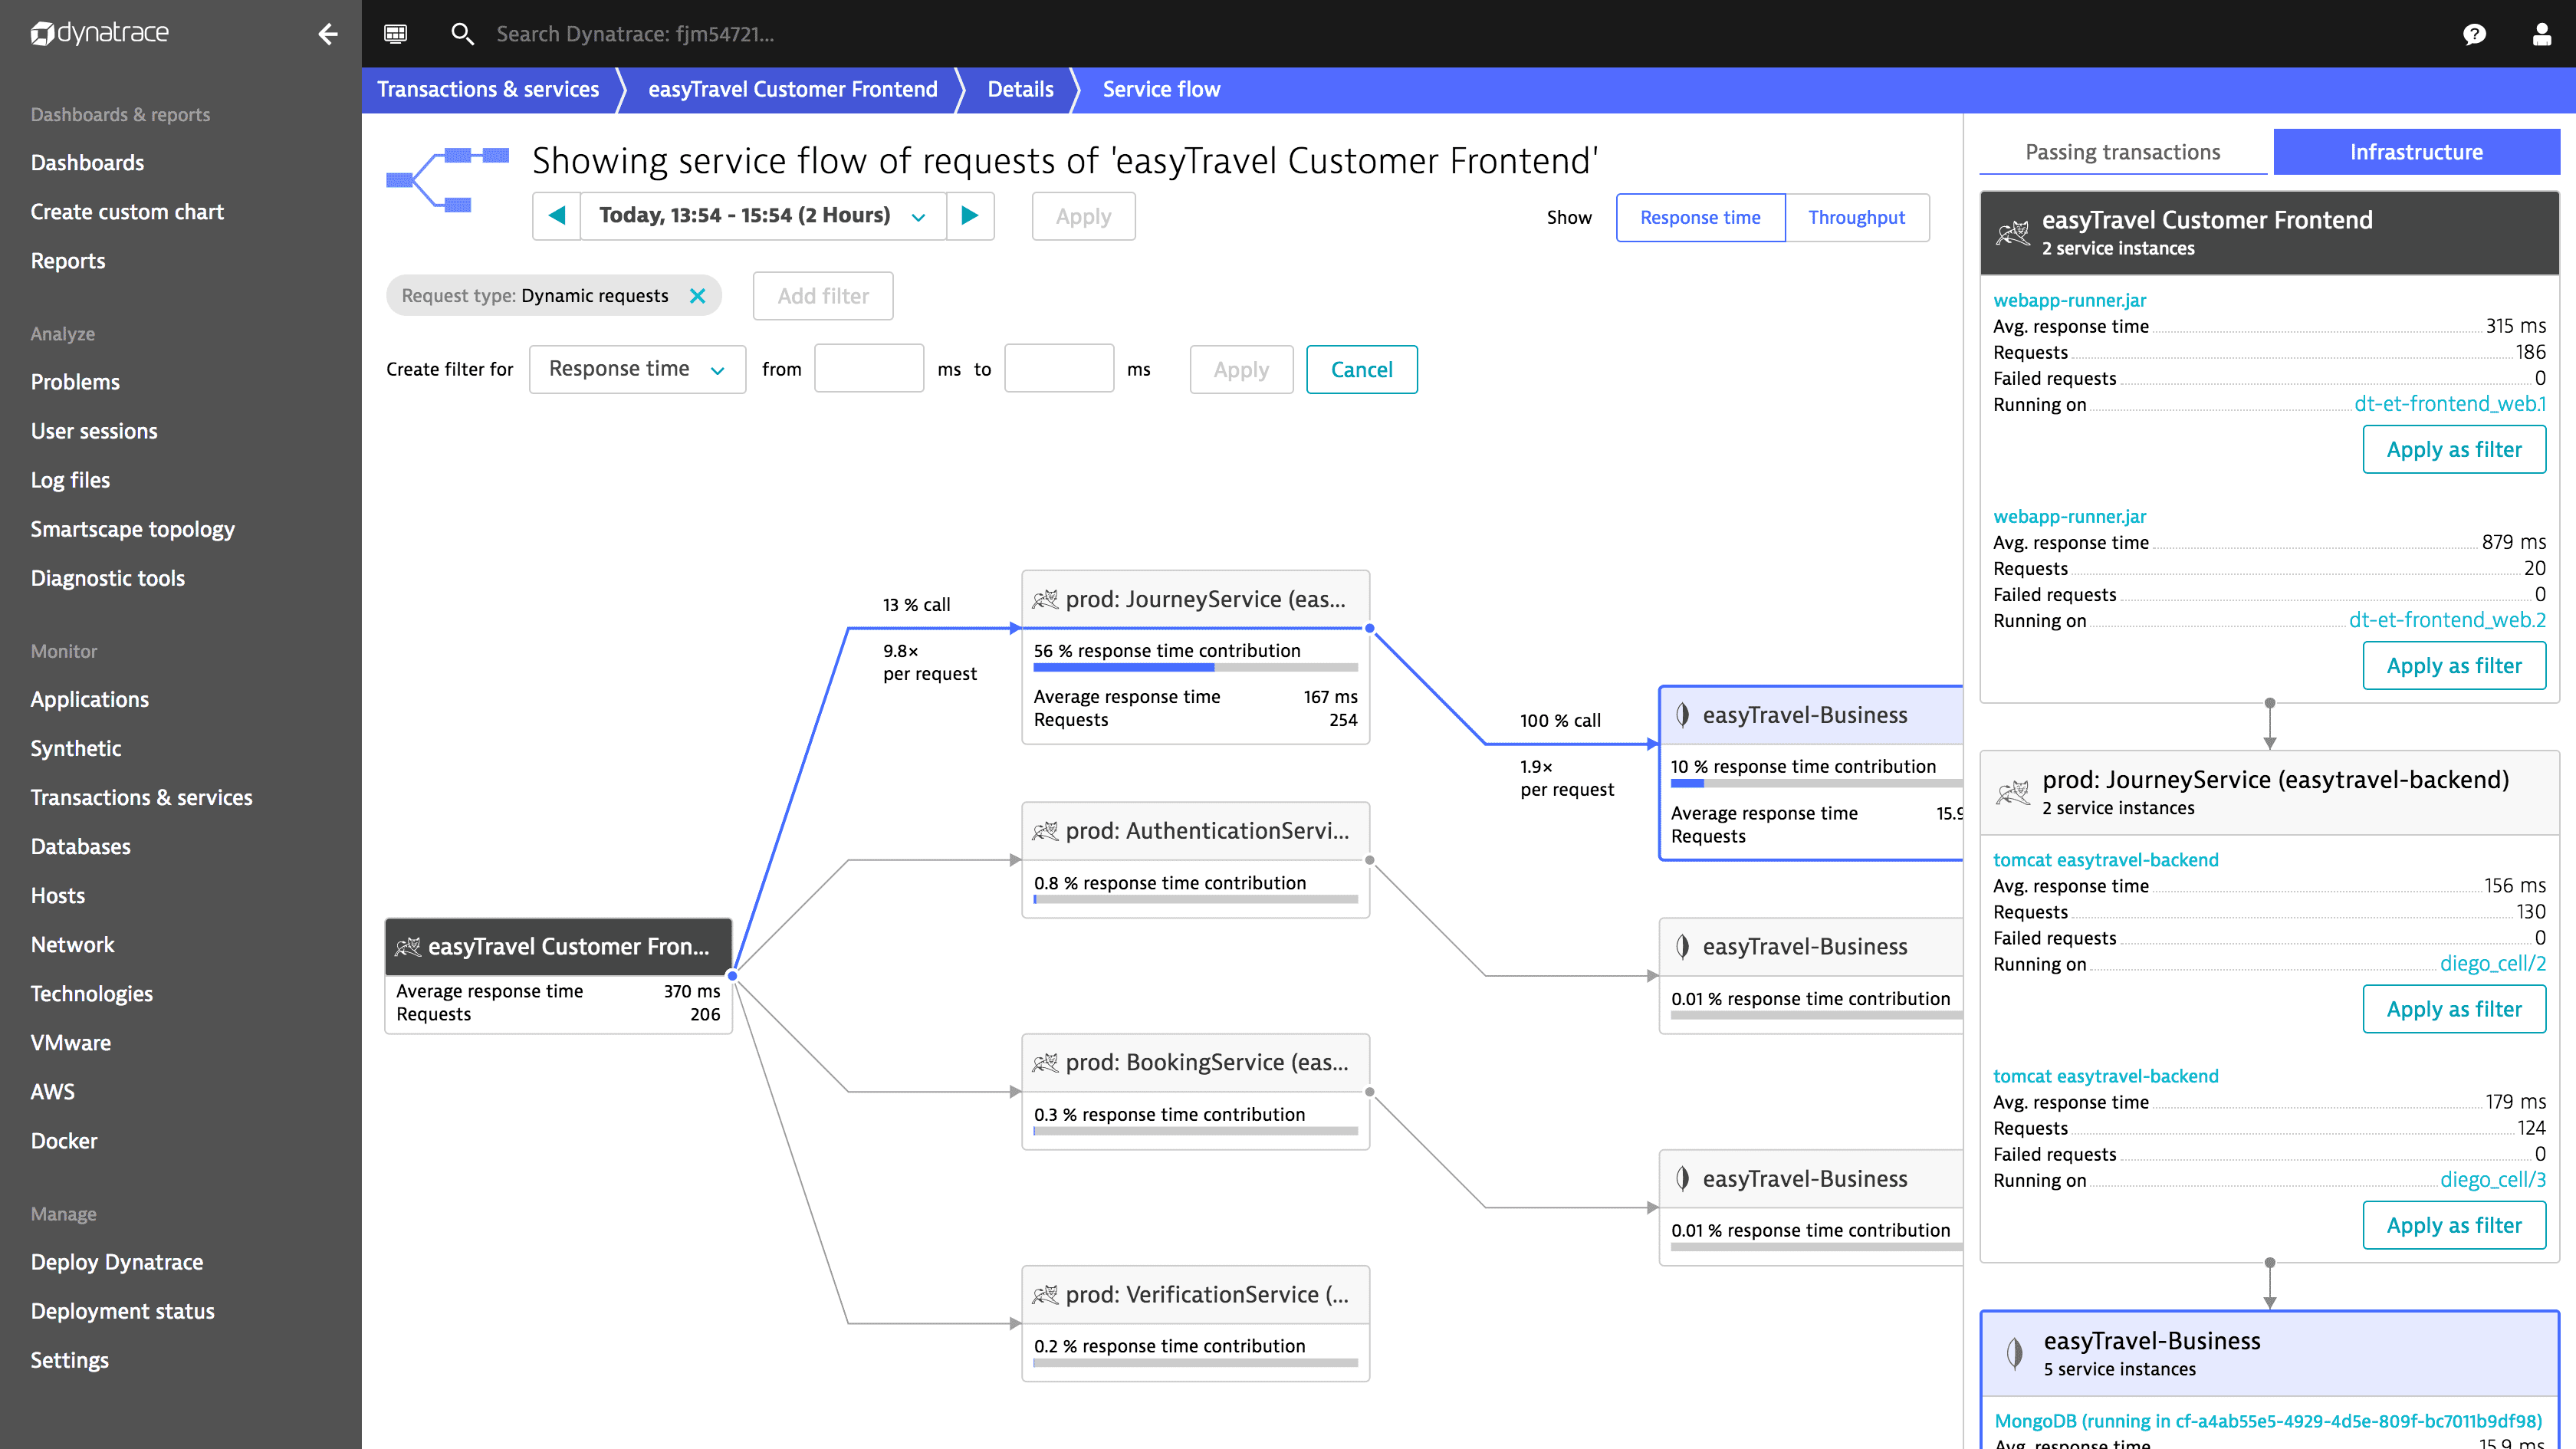Apply dt-et-frontend_web.1 instance as filter

(x=2454, y=449)
